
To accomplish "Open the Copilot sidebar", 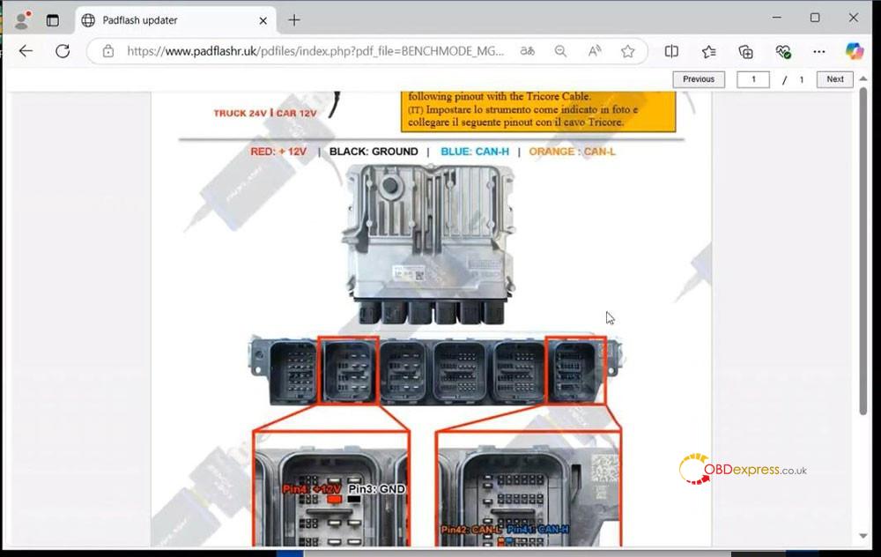I will coord(854,51).
